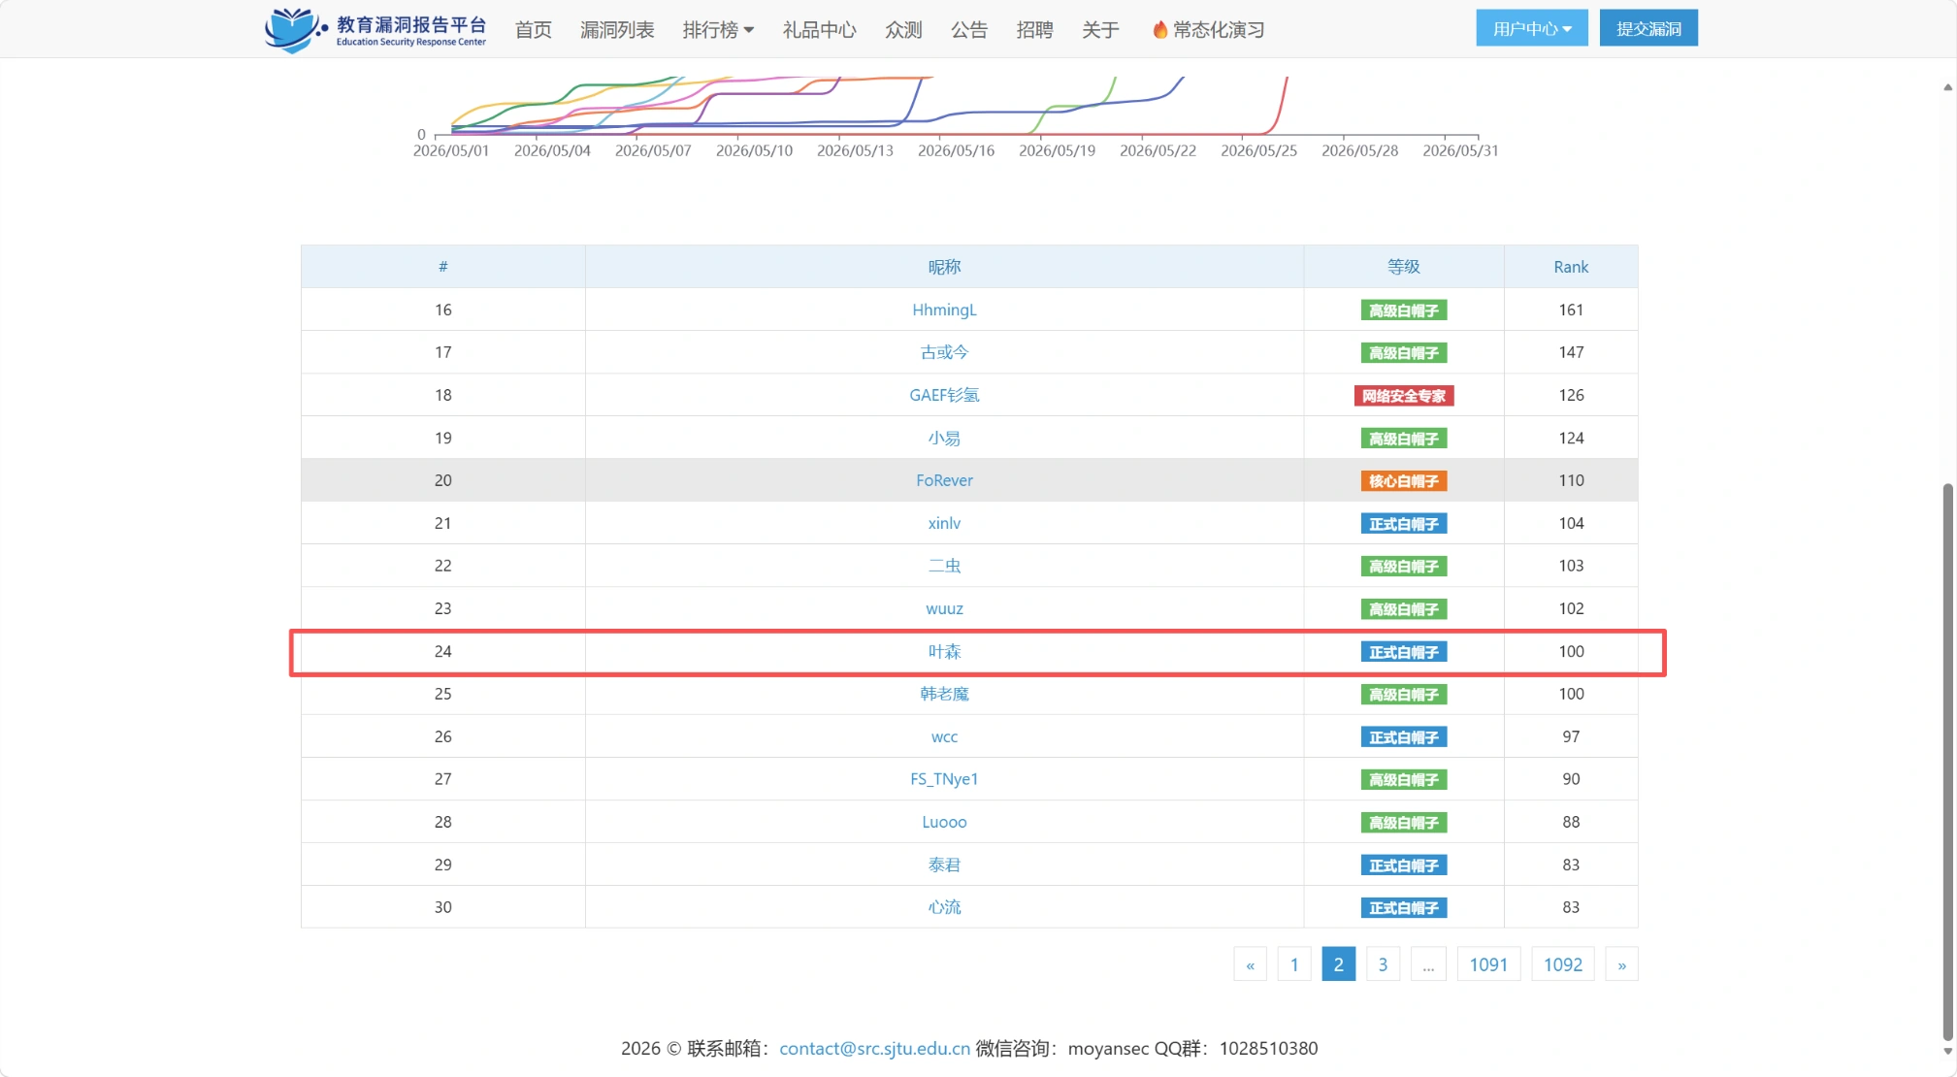Click the flame icon beside 常态化演习

tap(1159, 30)
